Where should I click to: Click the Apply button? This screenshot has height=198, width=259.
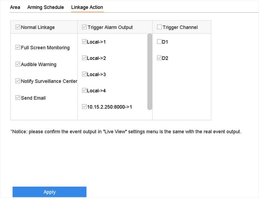tap(49, 192)
